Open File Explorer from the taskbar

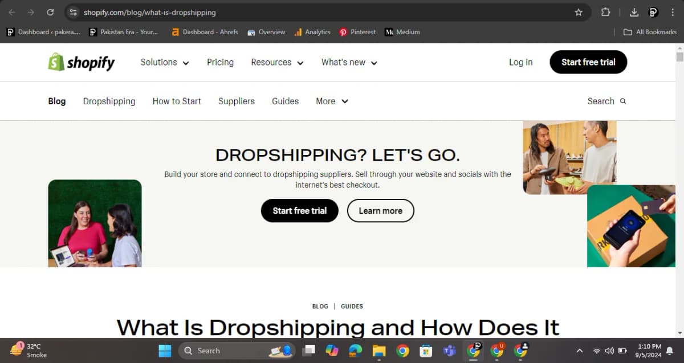379,350
